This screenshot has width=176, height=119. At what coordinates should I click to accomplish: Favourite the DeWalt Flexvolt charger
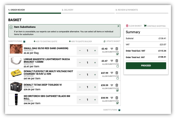[112, 73]
